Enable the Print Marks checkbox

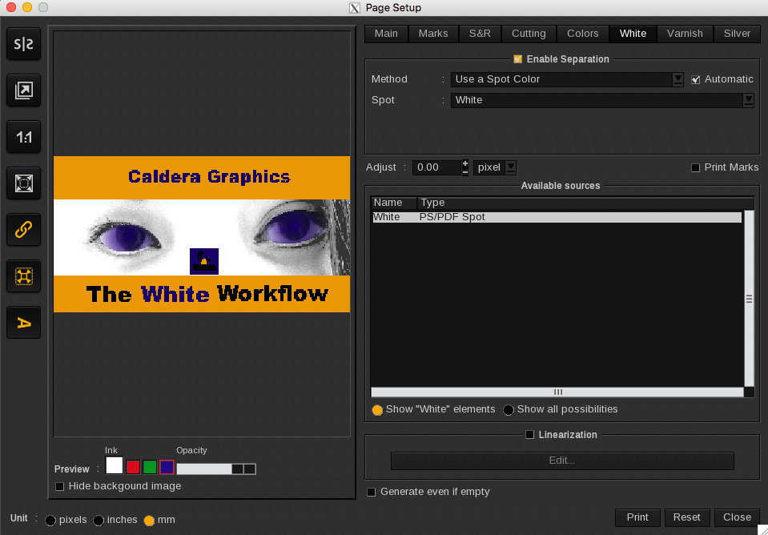coord(696,167)
